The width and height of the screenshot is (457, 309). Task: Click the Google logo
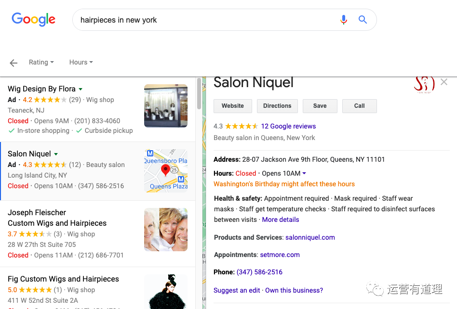pyautogui.click(x=34, y=20)
